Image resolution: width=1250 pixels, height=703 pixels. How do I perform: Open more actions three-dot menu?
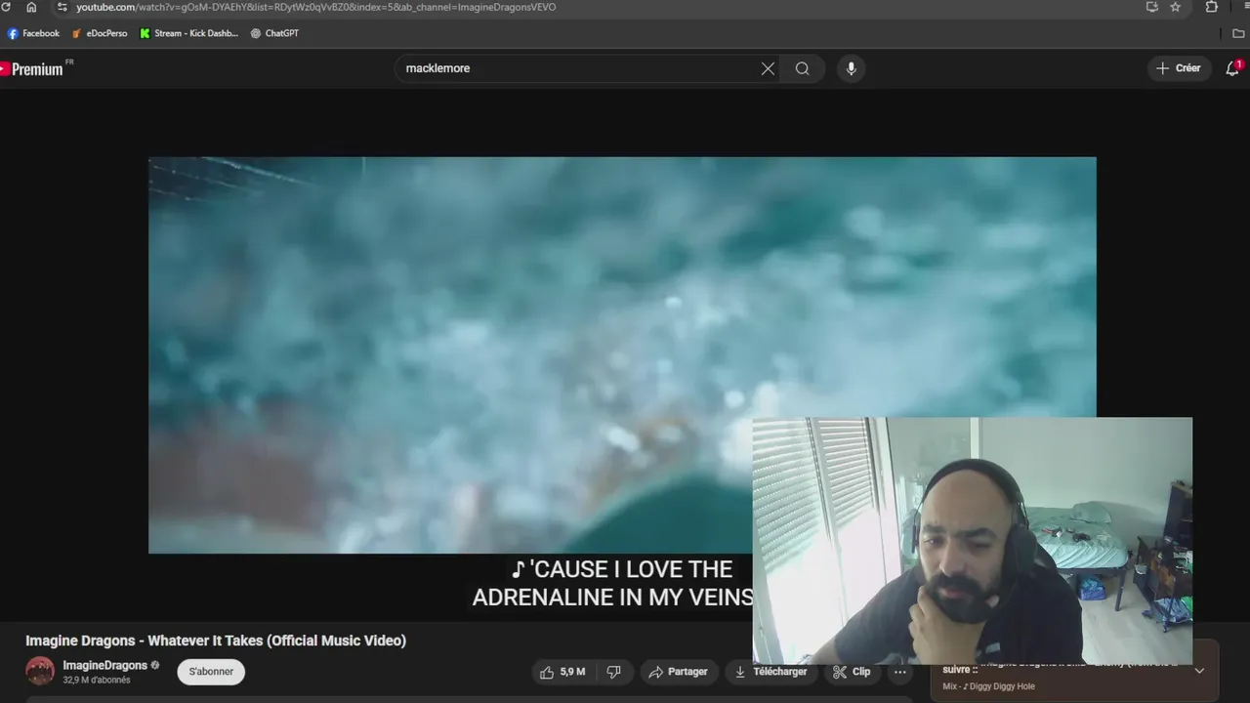pos(900,672)
